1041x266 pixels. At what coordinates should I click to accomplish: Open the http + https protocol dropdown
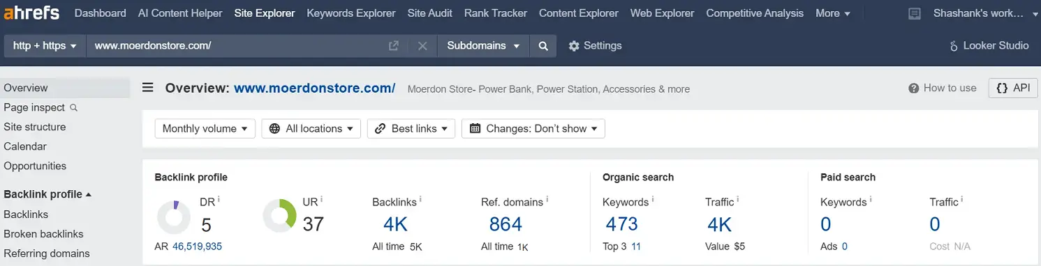tap(45, 45)
